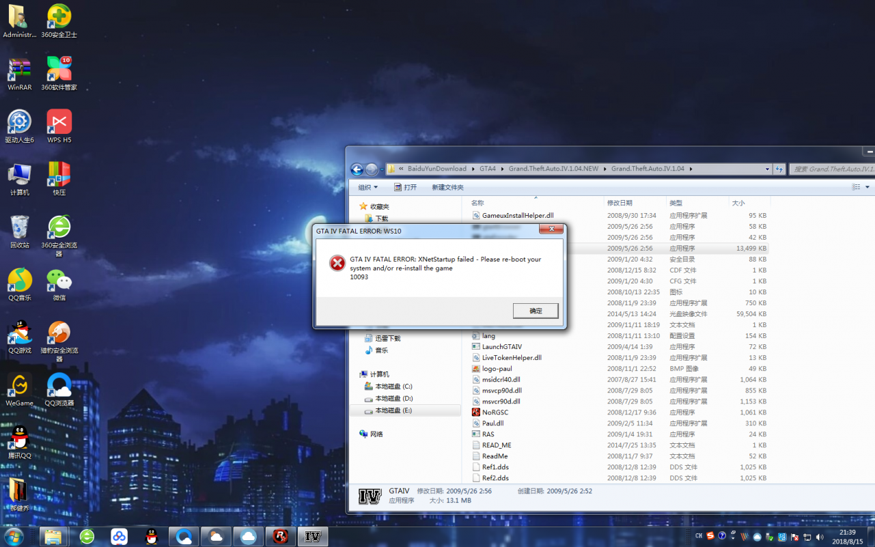Select 本地磁盘 (C:) in navigation pane
The height and width of the screenshot is (547, 875).
point(393,387)
